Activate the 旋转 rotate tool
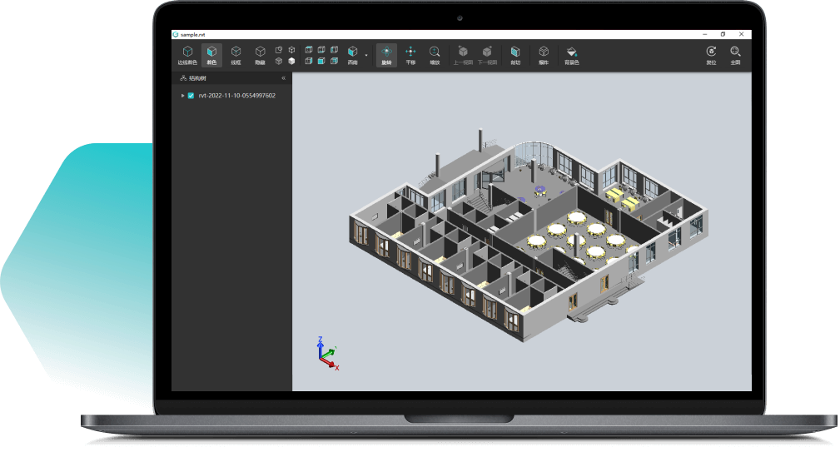The image size is (840, 452). [386, 55]
